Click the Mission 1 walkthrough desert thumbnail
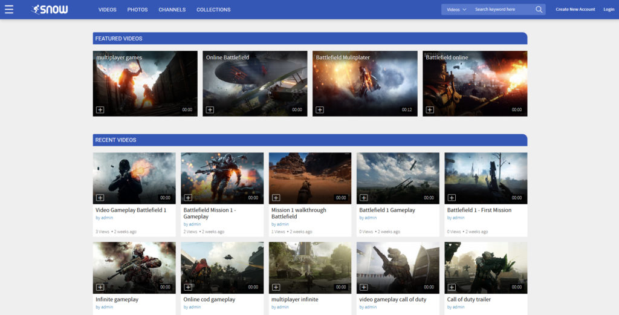619x315 pixels. click(310, 178)
